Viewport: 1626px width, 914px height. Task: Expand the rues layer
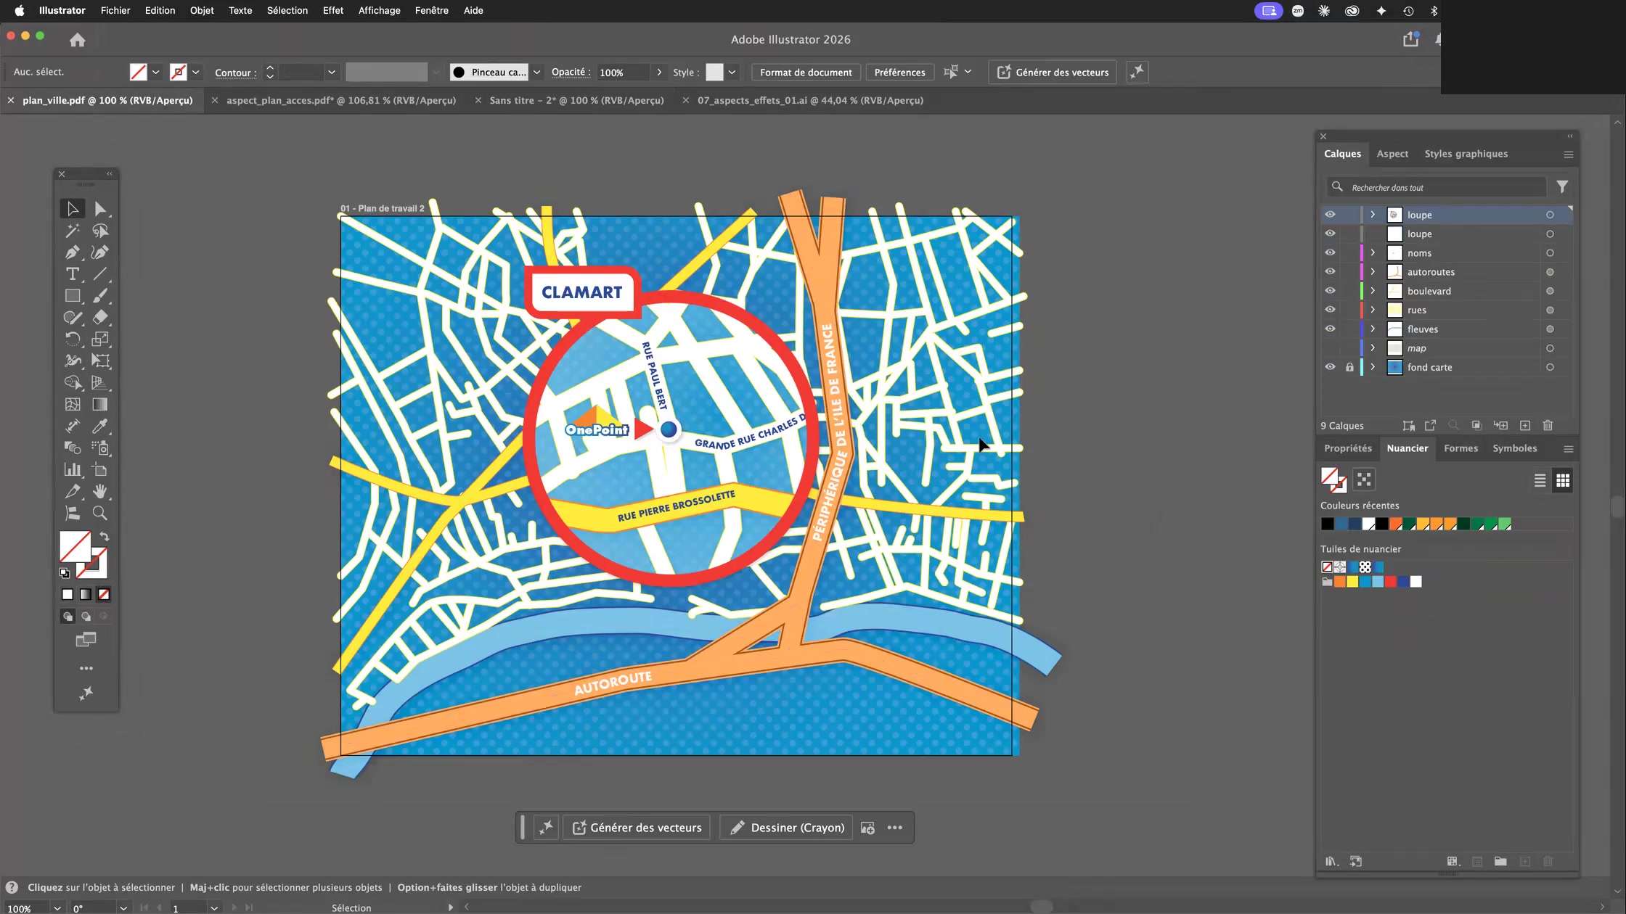click(x=1373, y=309)
